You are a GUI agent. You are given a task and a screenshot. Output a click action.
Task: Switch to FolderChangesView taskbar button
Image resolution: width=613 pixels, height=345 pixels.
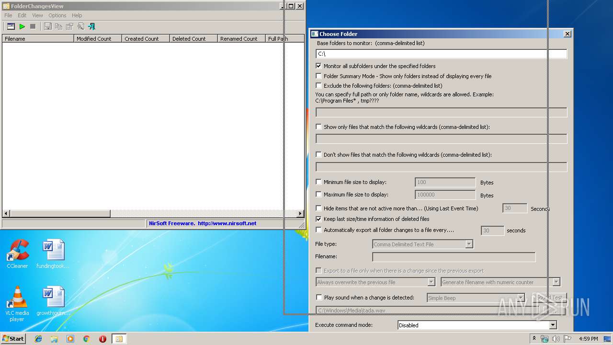tap(119, 339)
